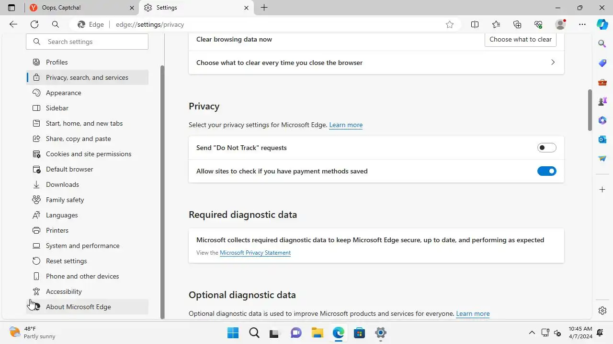Switch to Oops, Captcha! tab
This screenshot has width=613, height=344.
click(81, 8)
